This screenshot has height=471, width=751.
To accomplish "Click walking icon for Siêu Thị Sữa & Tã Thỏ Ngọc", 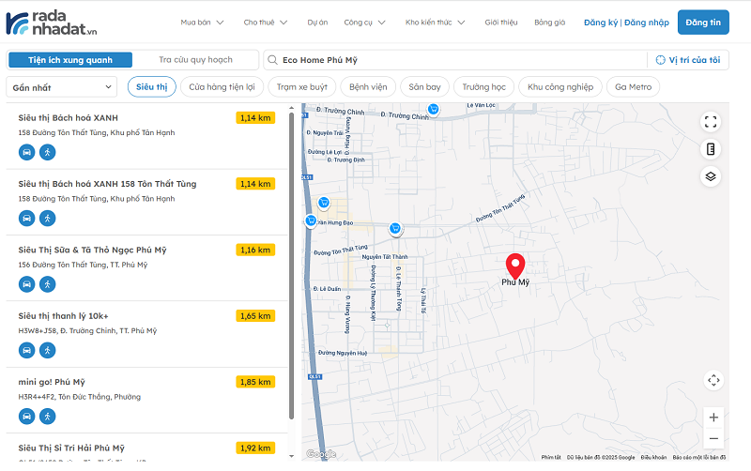I will (48, 284).
